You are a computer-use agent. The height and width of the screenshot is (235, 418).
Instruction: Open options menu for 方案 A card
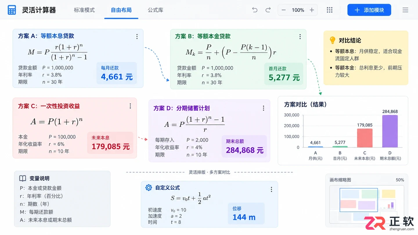(x=137, y=37)
